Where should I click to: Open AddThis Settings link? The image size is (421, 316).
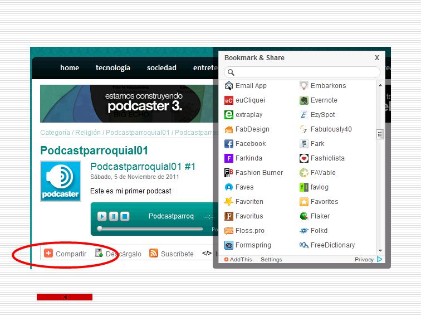(x=271, y=260)
